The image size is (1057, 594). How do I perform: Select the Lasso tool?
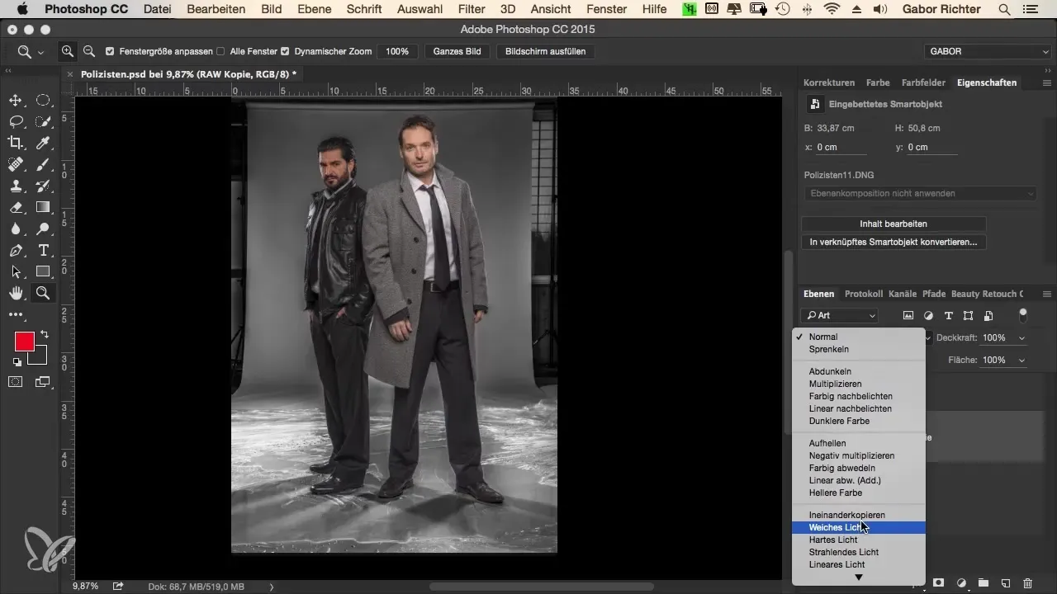point(16,122)
